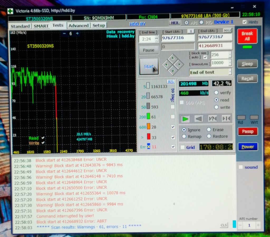Viewport: 270px width, 237px height.
Task: Click the green play forward scan button
Action: (x=185, y=119)
